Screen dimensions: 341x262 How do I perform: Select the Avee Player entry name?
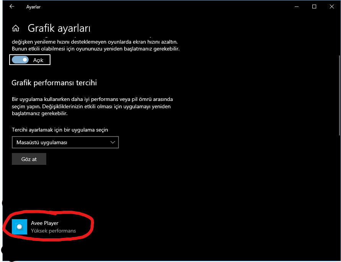click(x=45, y=223)
